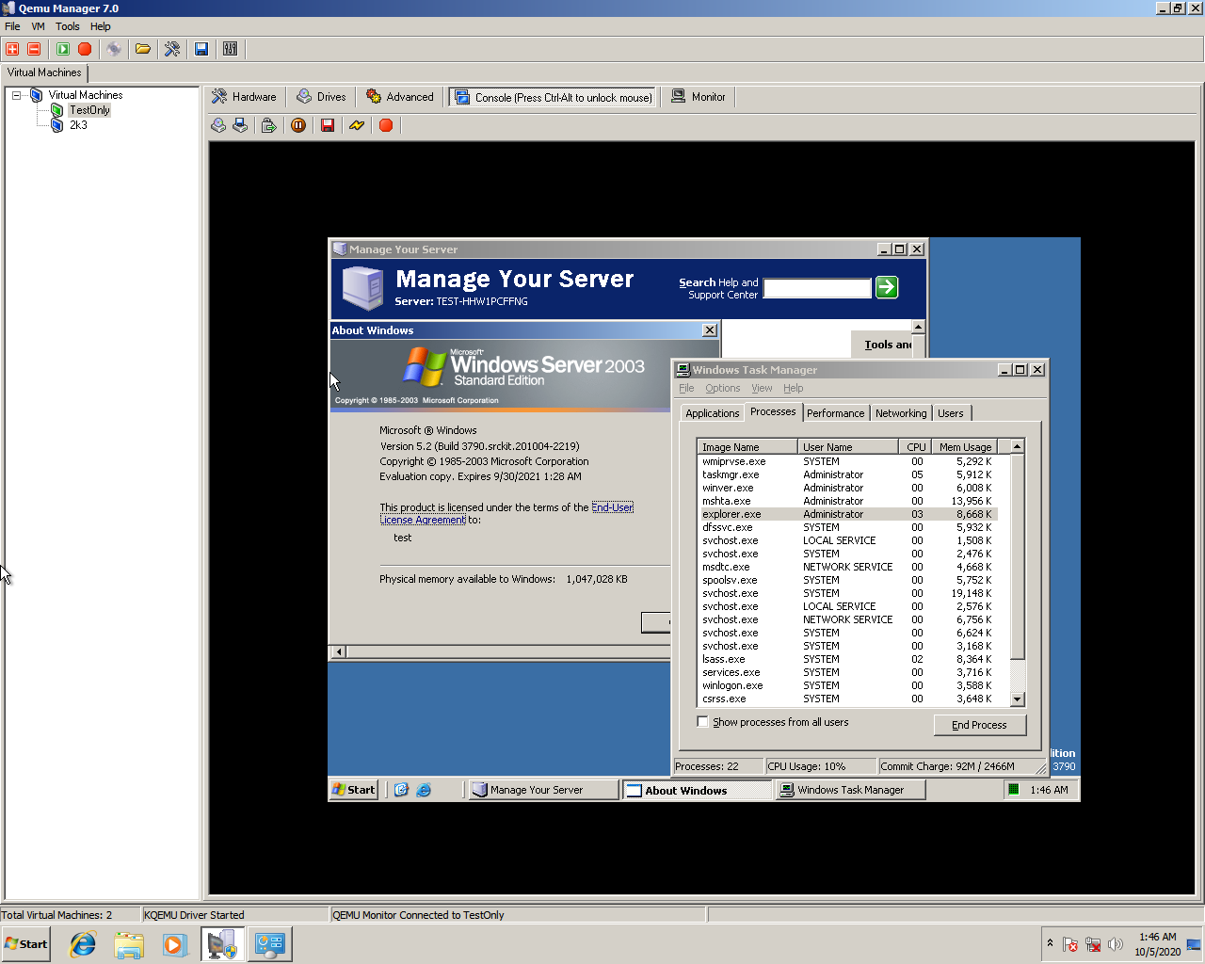Click the wrench and screwdriver toolbar icon
1205x964 pixels.
172,49
